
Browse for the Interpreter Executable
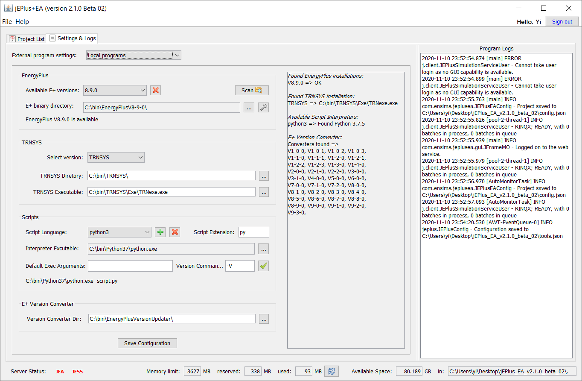click(x=264, y=249)
